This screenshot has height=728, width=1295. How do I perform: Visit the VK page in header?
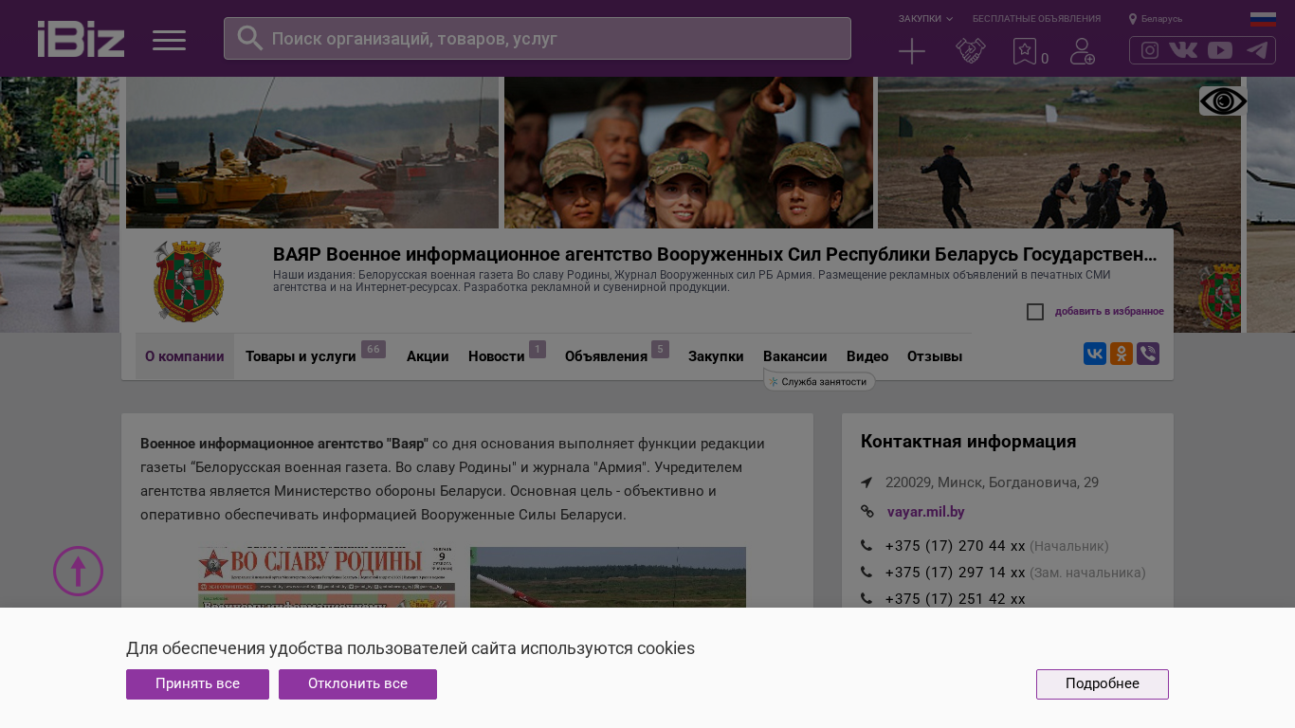coord(1183,50)
